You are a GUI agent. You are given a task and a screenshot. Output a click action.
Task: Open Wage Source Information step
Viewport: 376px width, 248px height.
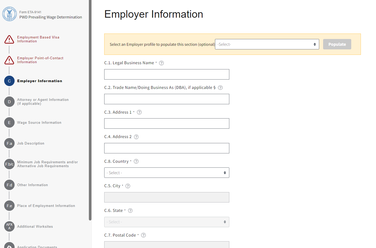pyautogui.click(x=39, y=123)
